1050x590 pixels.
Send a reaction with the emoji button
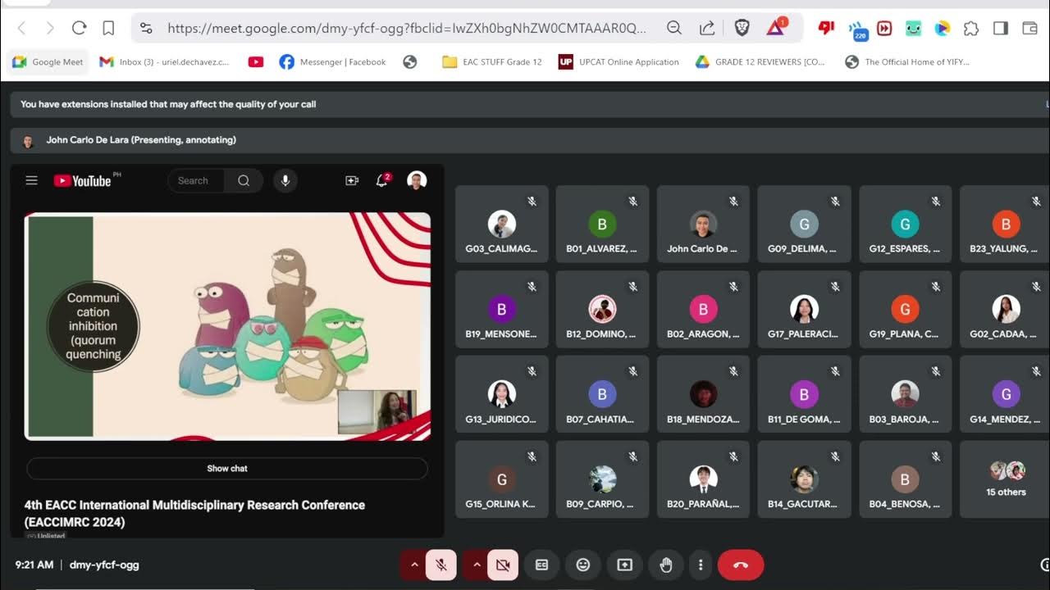pyautogui.click(x=583, y=565)
